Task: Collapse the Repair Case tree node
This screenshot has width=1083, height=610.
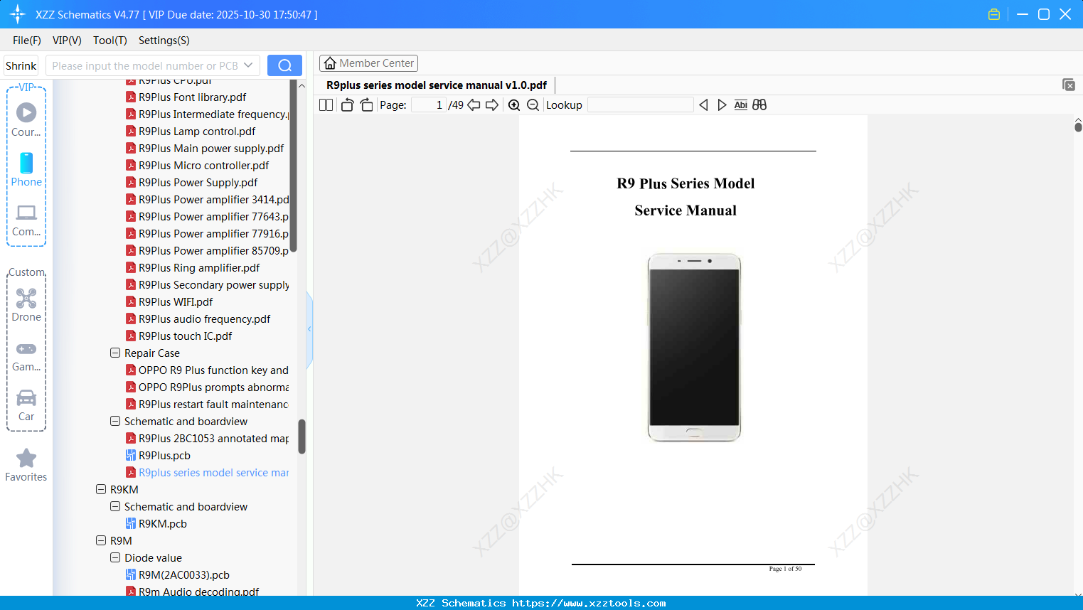Action: [114, 353]
